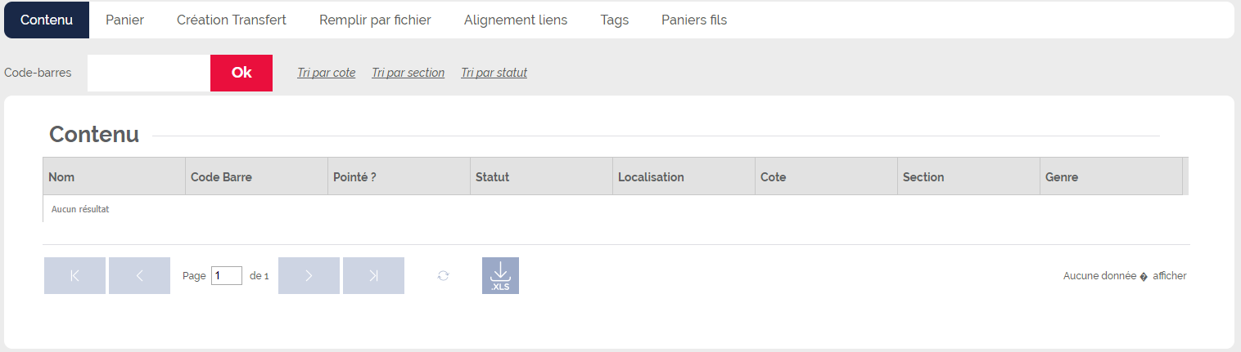Go to the next page
1241x352 pixels.
pos(309,275)
